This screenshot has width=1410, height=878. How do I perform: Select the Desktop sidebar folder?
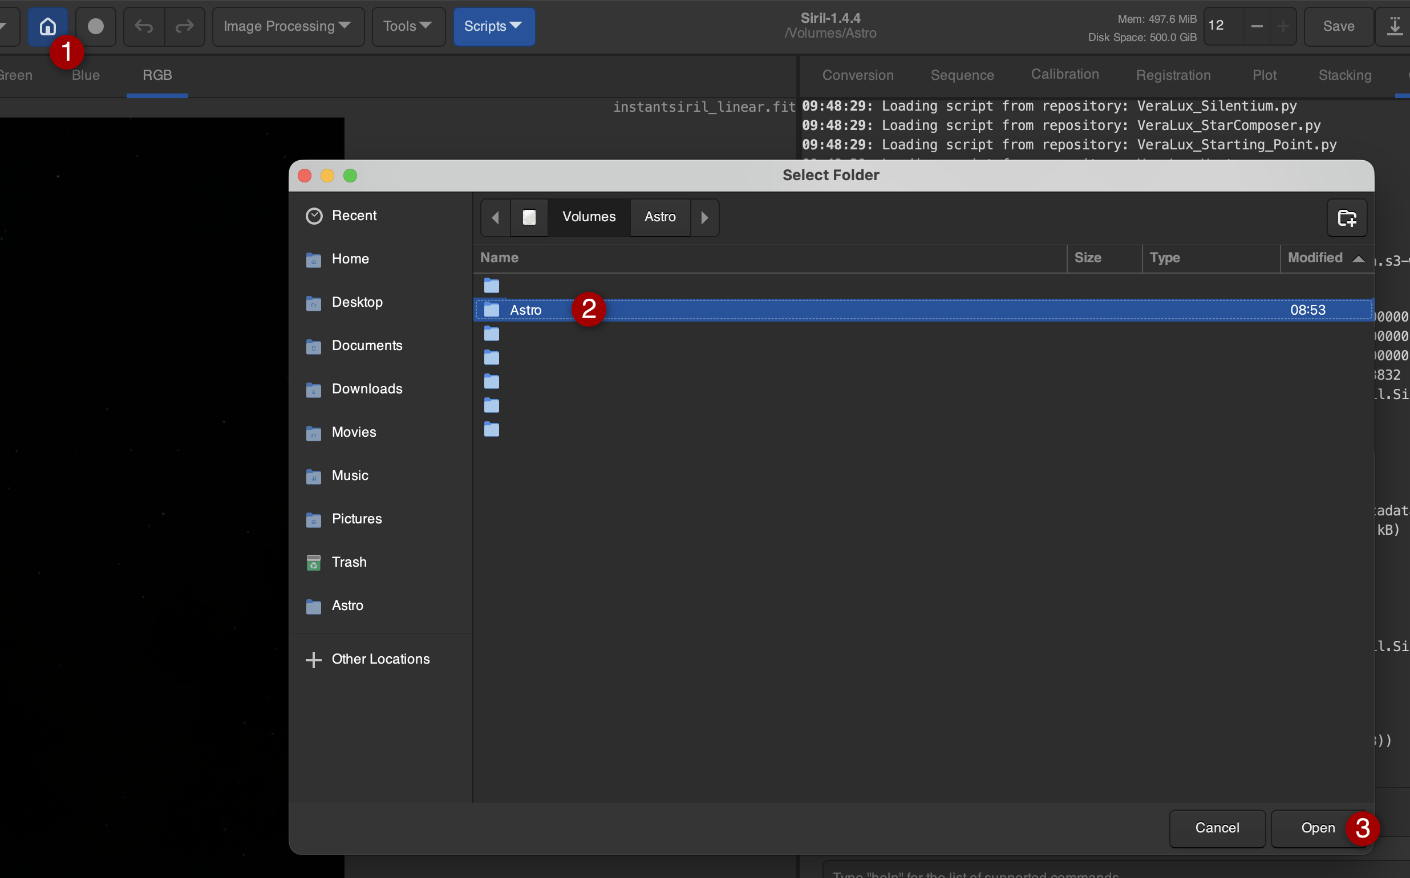pyautogui.click(x=380, y=302)
